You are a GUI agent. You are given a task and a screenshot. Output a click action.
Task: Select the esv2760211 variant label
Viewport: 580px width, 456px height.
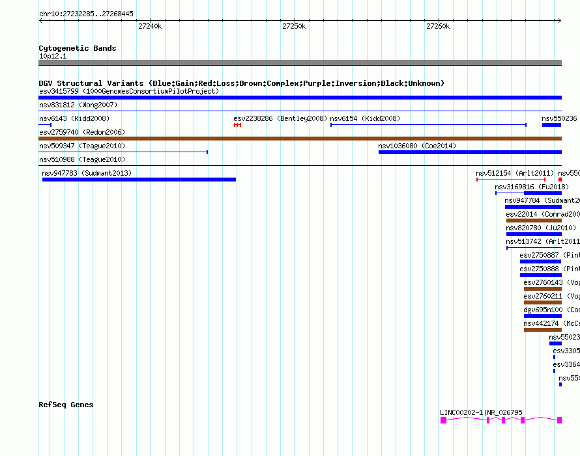(551, 296)
